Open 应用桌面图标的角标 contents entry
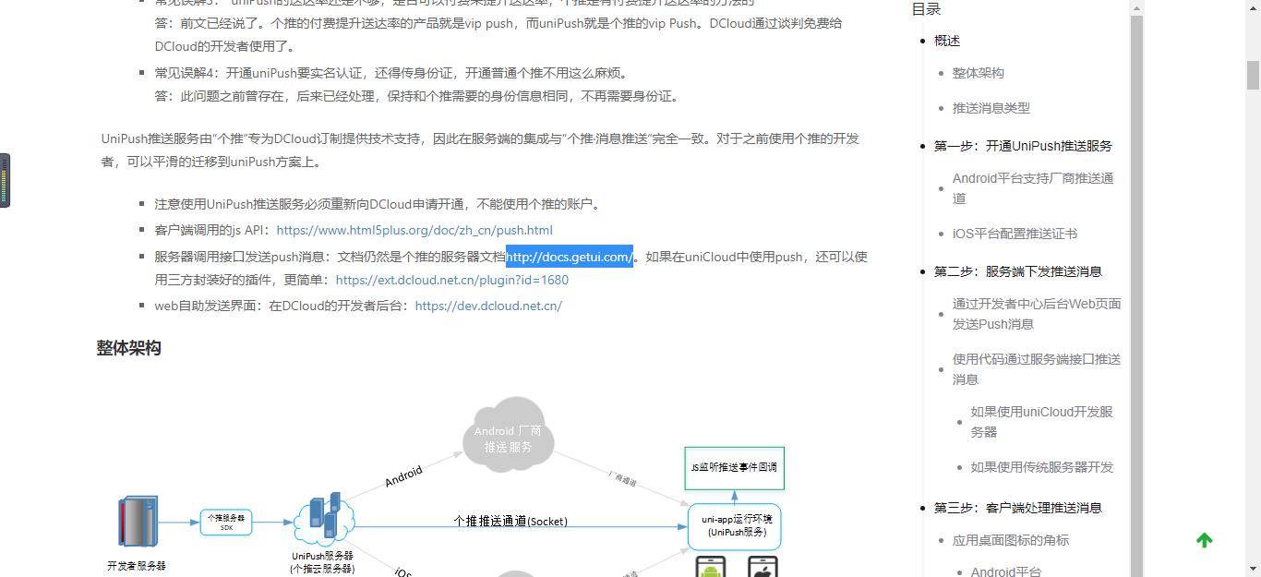Screen dimensions: 1261x577 1011,540
